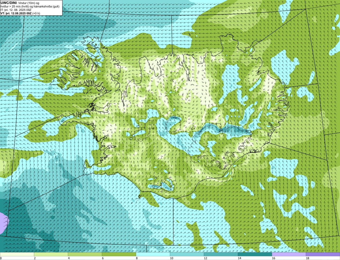This screenshot has height=260, width=340.
Task: Select the 14–16 m/s dark teal legend swatch
Action: [255, 254]
